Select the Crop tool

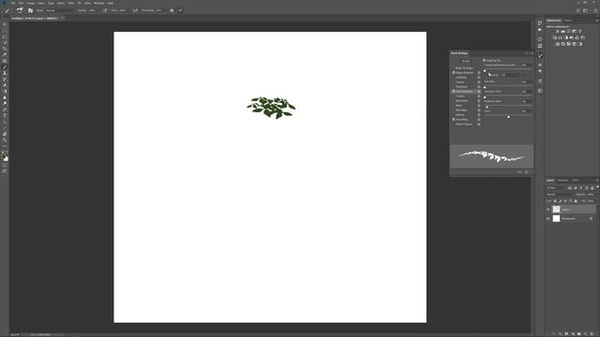[x=5, y=49]
